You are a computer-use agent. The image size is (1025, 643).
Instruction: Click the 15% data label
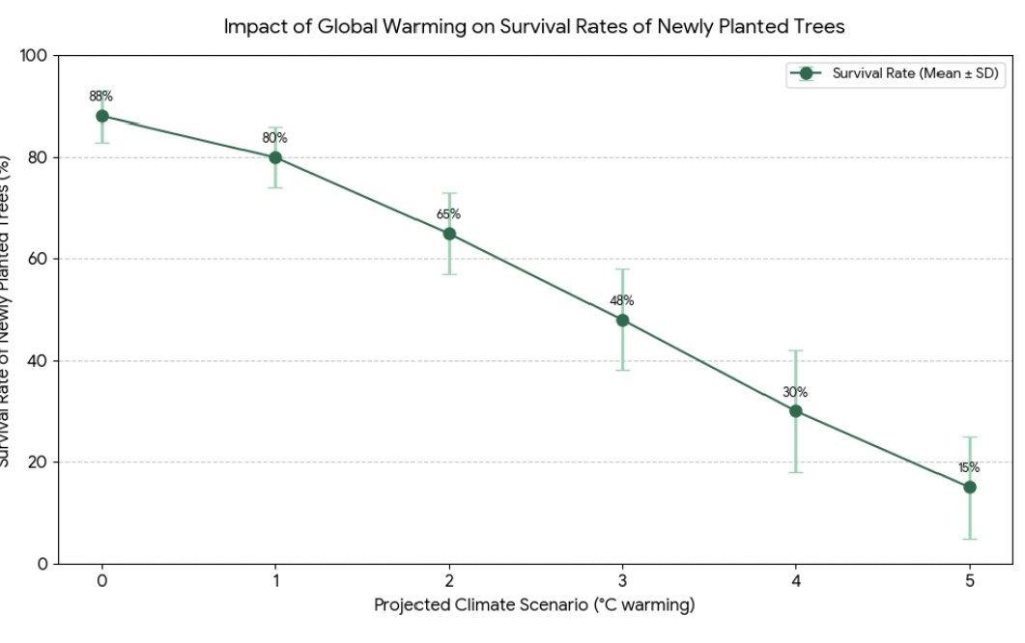click(969, 468)
